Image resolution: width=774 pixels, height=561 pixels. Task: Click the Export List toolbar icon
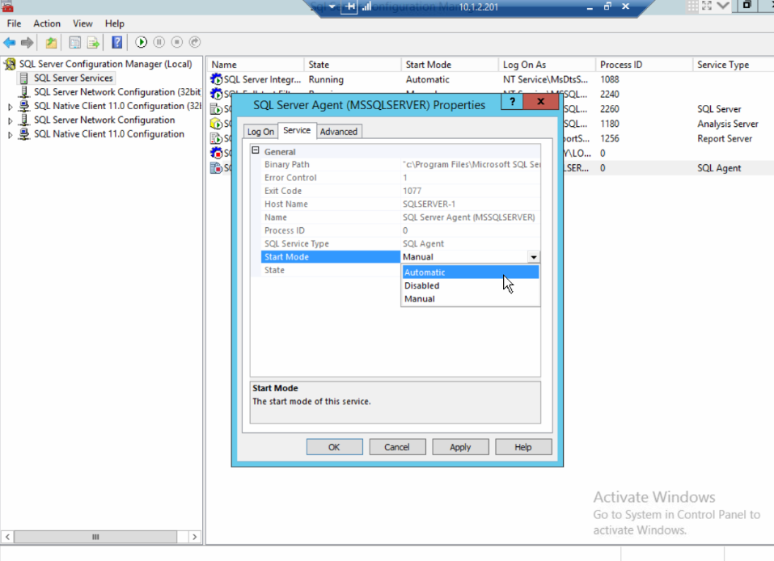tap(93, 42)
